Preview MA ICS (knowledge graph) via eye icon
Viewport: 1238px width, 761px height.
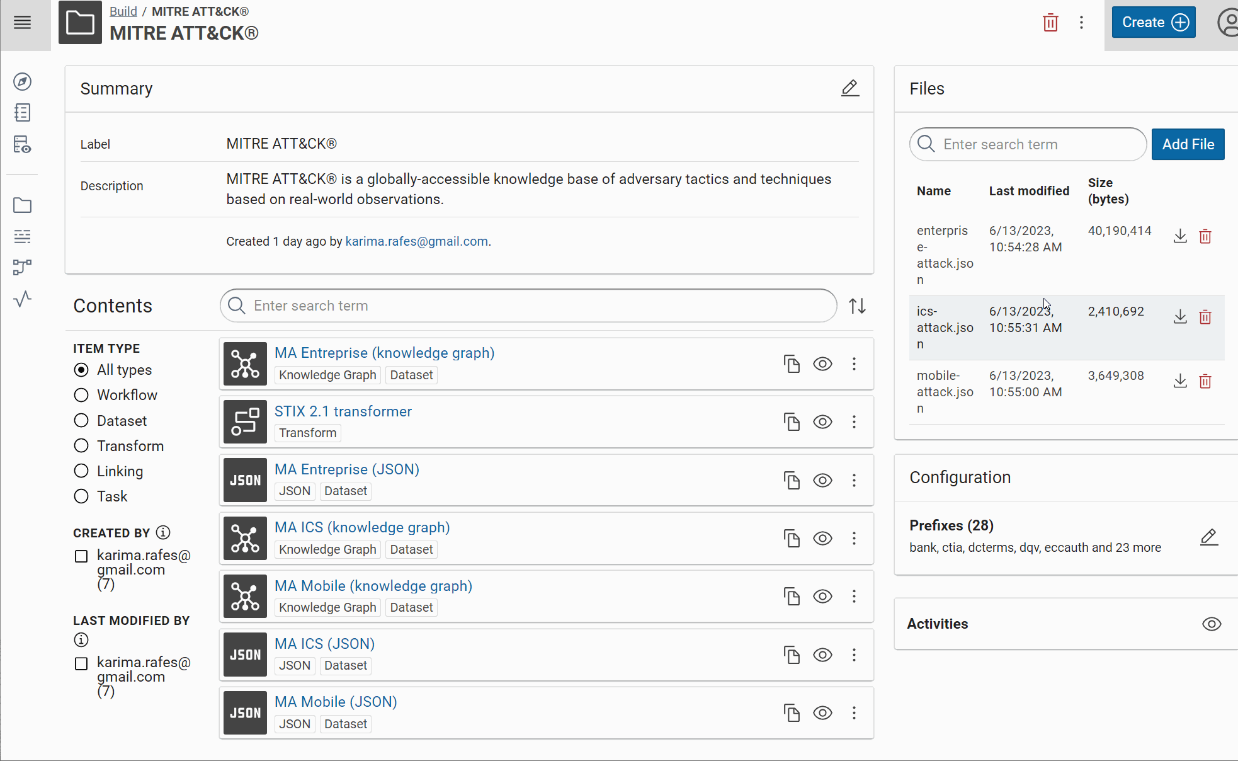(x=822, y=539)
